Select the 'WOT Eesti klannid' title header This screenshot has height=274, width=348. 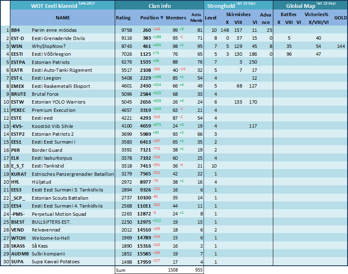[x=54, y=6]
